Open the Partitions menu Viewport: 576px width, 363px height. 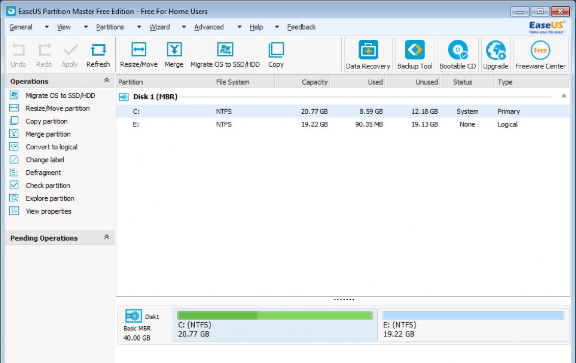[110, 27]
